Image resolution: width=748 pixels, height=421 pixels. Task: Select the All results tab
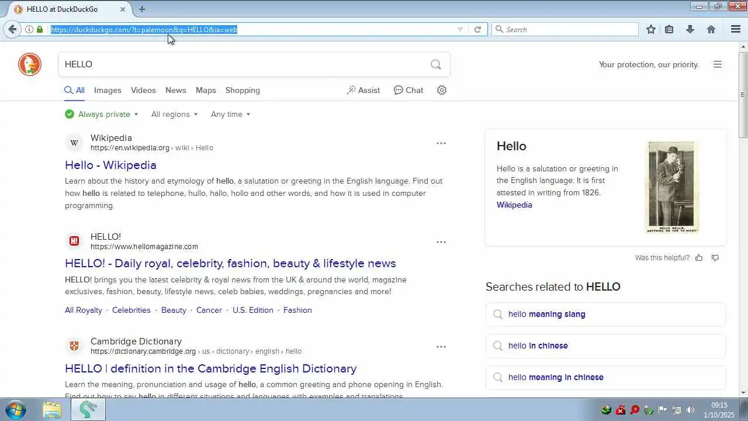[x=75, y=90]
